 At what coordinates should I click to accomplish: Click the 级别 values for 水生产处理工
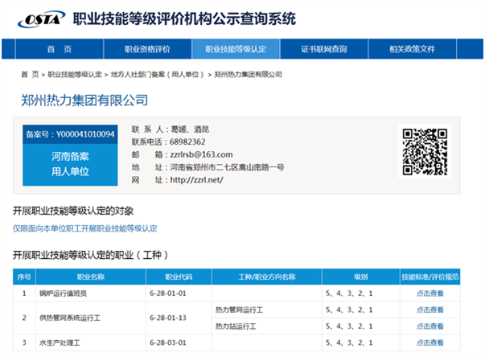tap(349, 343)
